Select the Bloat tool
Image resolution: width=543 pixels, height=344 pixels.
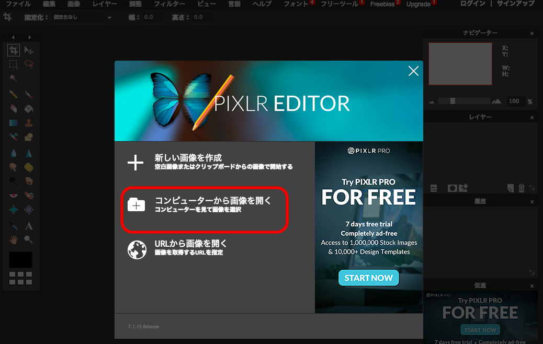click(x=14, y=210)
